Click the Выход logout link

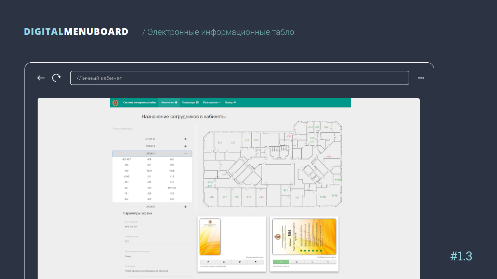[x=230, y=103]
